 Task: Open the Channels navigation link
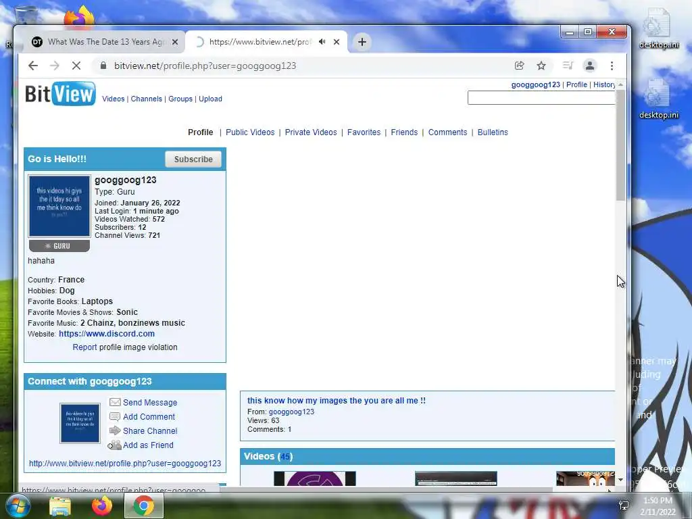pos(147,99)
